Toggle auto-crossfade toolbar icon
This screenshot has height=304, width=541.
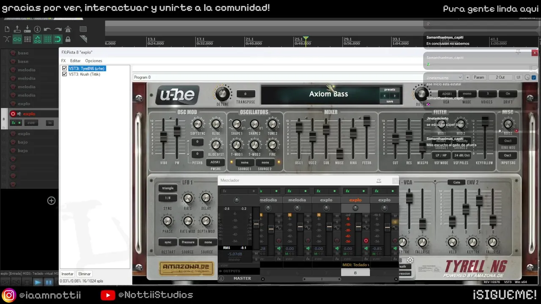pyautogui.click(x=7, y=39)
